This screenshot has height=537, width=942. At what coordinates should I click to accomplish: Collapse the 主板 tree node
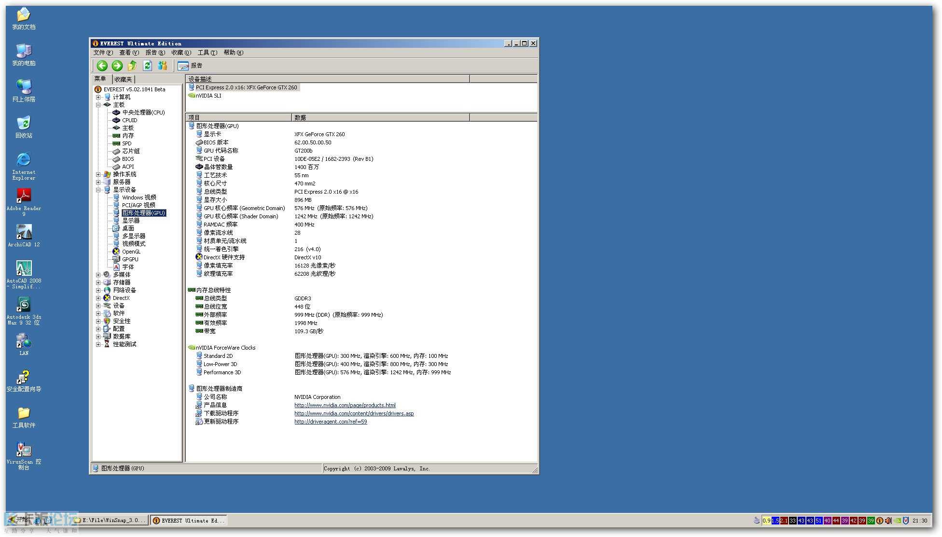point(98,105)
